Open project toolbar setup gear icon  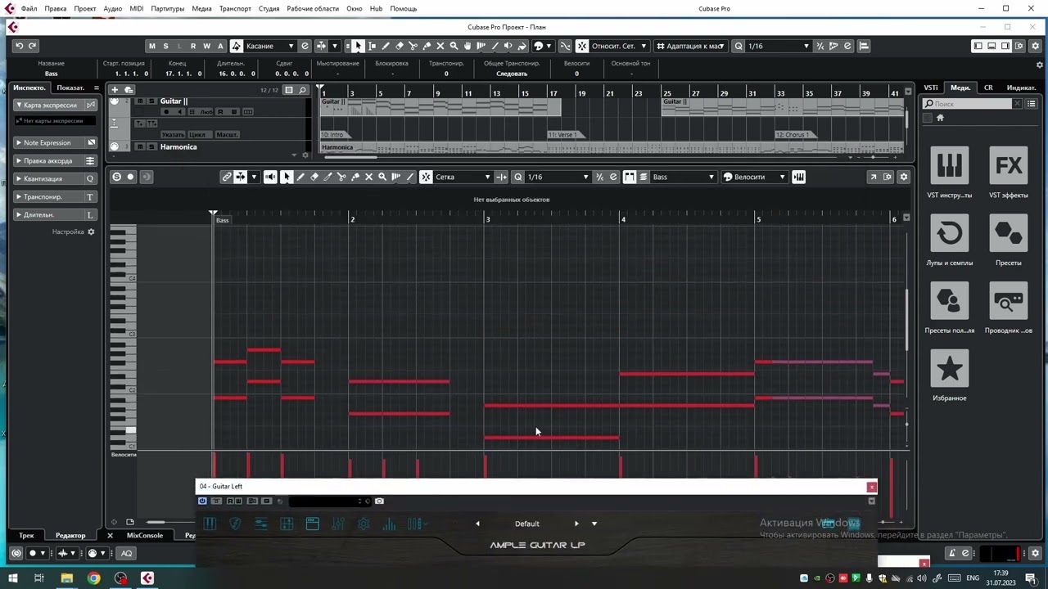(1035, 46)
